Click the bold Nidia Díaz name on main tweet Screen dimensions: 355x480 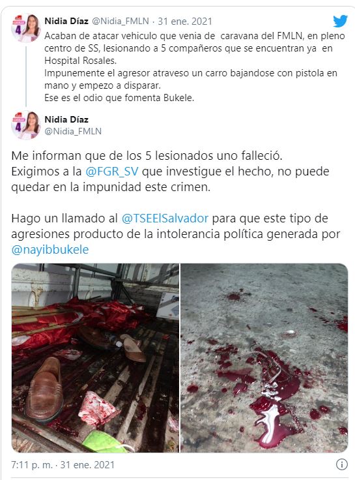(x=66, y=119)
